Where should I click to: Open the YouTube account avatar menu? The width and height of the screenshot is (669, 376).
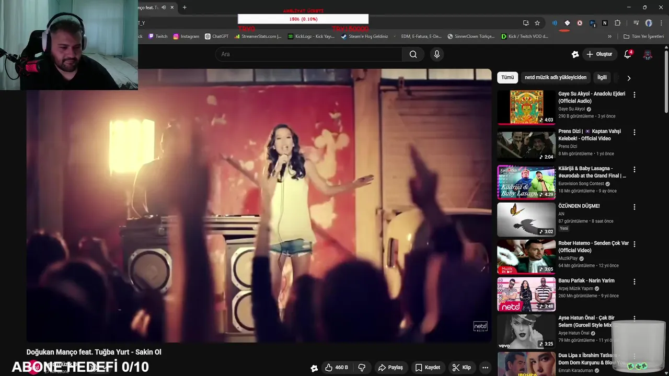coord(648,54)
